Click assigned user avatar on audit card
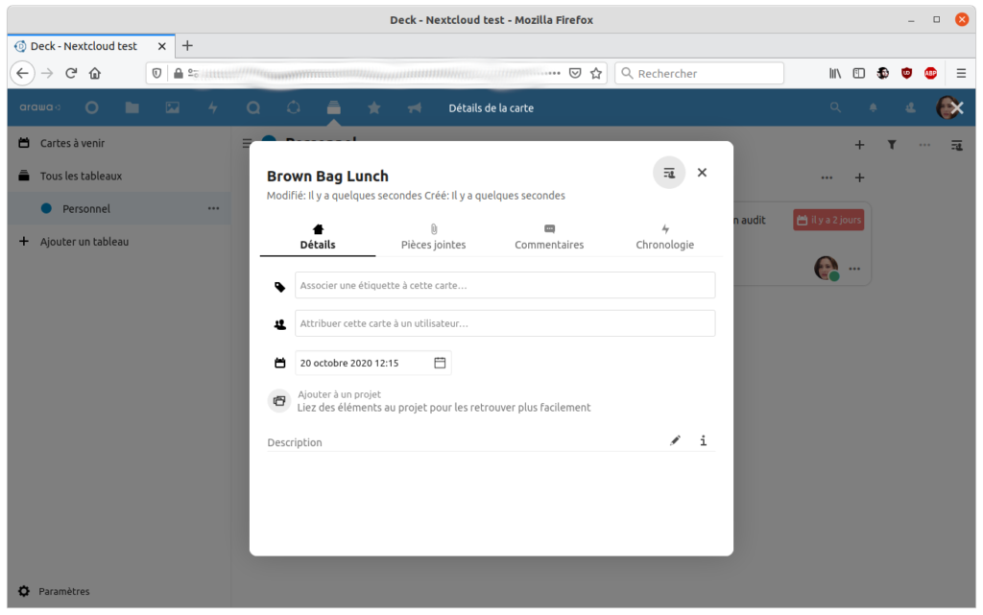The height and width of the screenshot is (615, 983). [x=827, y=268]
